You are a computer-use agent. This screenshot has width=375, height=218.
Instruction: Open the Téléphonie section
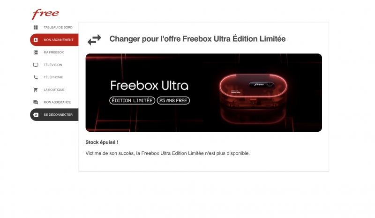click(x=54, y=77)
